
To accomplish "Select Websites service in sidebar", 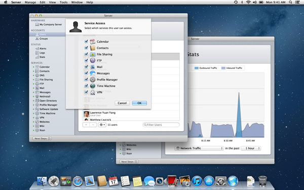I will [x=45, y=122].
